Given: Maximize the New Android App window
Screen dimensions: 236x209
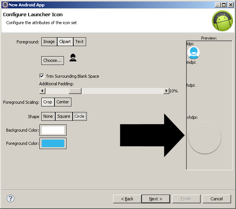Looking at the screenshot, I should pos(224,5).
